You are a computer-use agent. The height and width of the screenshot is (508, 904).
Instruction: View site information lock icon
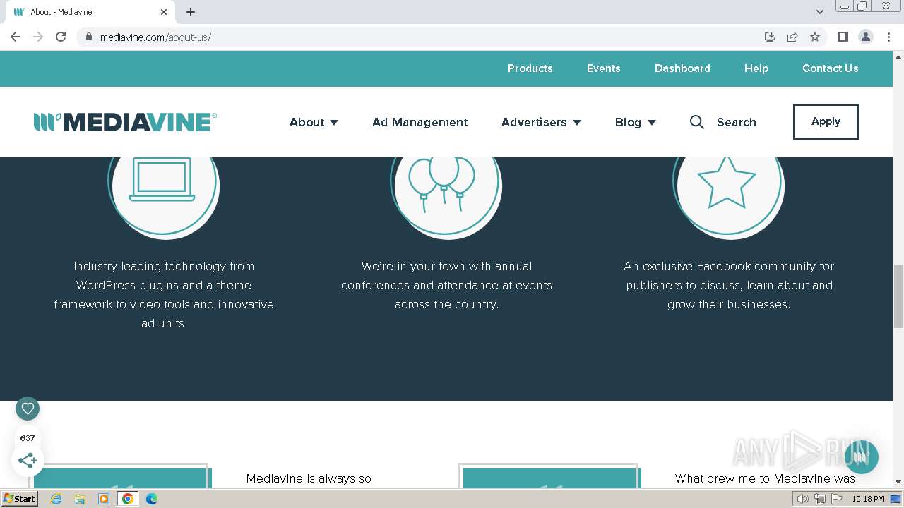pos(88,37)
